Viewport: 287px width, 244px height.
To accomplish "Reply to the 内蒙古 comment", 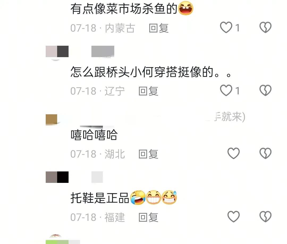I will [159, 28].
